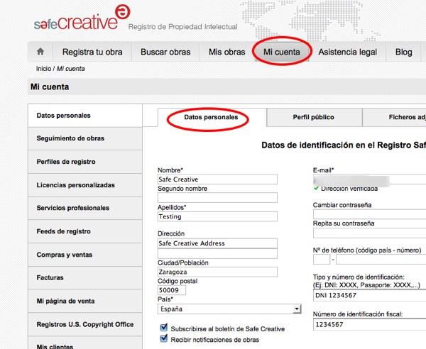This screenshot has width=426, height=349.
Task: Click the Safe Creative logo
Action: (x=76, y=20)
